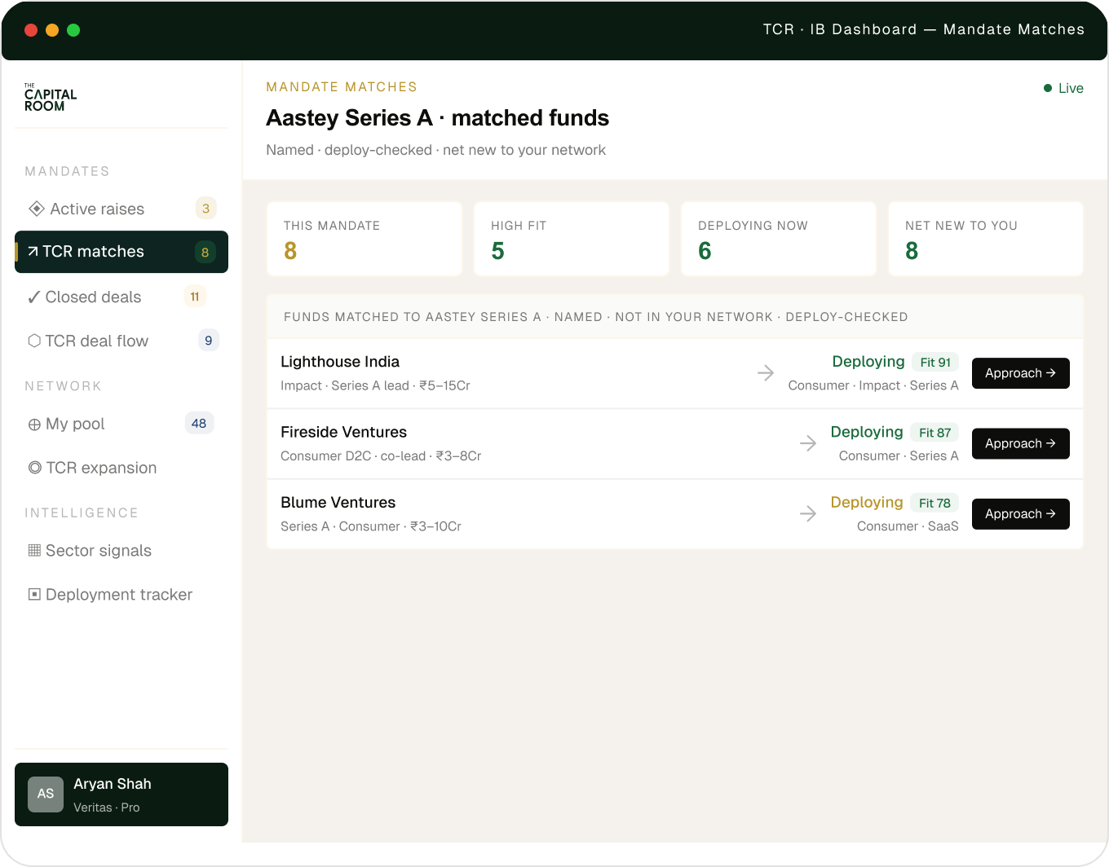Click Deploying status for Lighthouse India
The width and height of the screenshot is (1109, 867).
[x=868, y=362]
